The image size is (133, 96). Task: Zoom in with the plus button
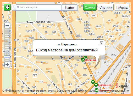[x=7, y=64]
